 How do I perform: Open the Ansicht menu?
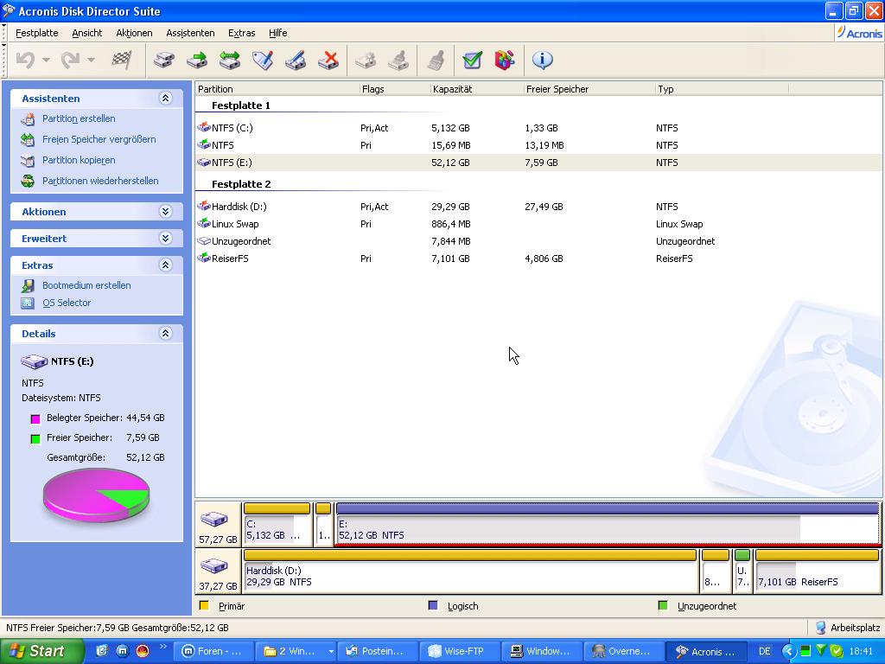point(87,33)
